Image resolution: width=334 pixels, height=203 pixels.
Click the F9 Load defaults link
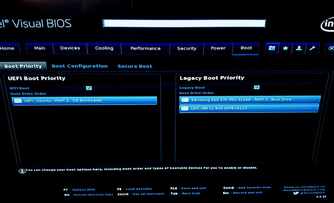pyautogui.click(x=139, y=189)
